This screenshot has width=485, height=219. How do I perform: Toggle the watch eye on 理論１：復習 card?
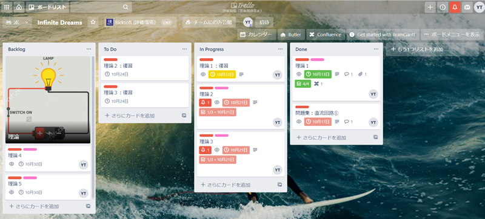pos(203,74)
